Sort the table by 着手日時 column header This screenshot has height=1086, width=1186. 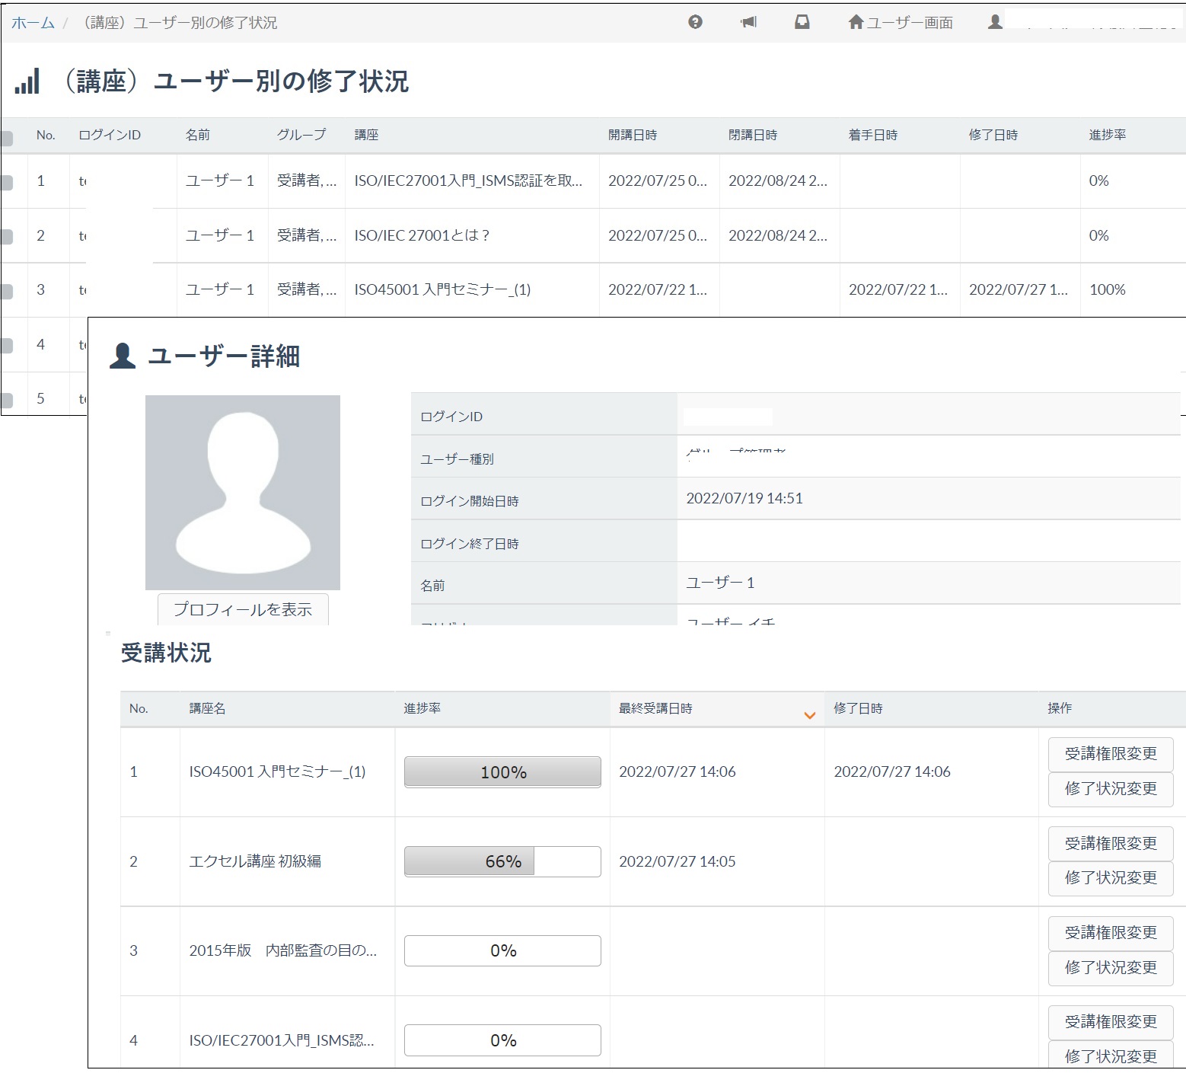pyautogui.click(x=873, y=135)
